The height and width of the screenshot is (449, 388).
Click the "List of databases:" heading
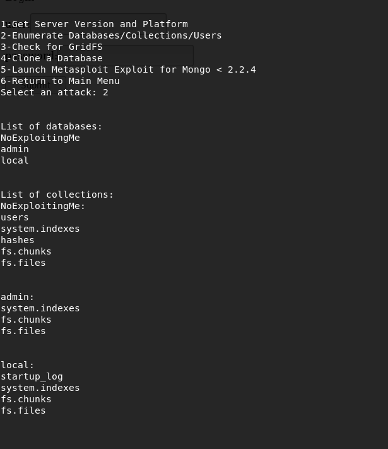tap(51, 126)
